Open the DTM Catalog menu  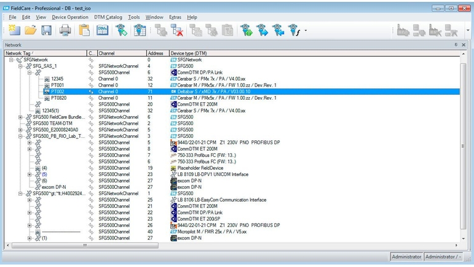click(x=108, y=17)
